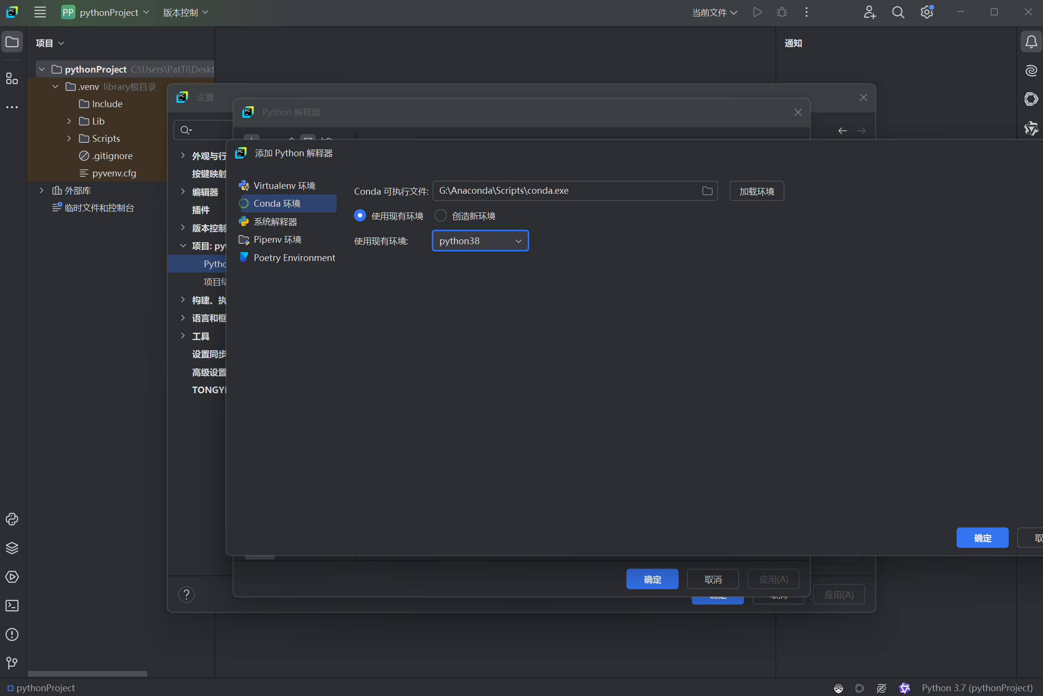1043x696 pixels.
Task: Open the spiral AI assistant tool icon
Action: click(1031, 71)
